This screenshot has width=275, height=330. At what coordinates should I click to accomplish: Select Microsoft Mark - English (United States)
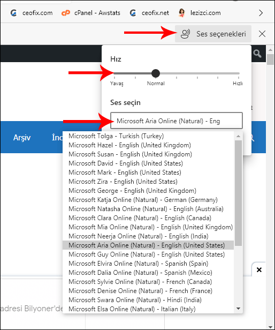[x=148, y=172]
